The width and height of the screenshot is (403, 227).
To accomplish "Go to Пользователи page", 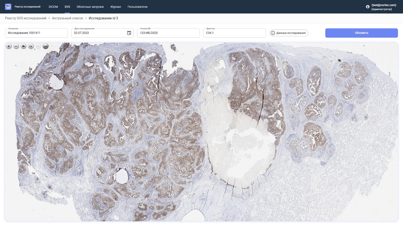I will pyautogui.click(x=138, y=7).
